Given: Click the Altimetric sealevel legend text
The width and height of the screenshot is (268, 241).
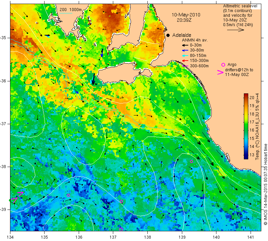Looking at the screenshot, I should (240, 6).
